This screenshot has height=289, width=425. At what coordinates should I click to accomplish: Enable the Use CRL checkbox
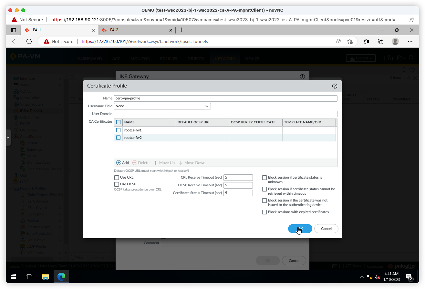pos(117,178)
